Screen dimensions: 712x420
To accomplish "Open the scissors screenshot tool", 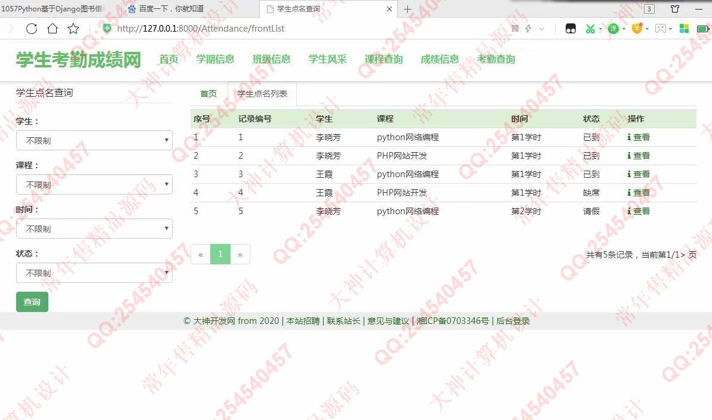I will click(x=590, y=29).
